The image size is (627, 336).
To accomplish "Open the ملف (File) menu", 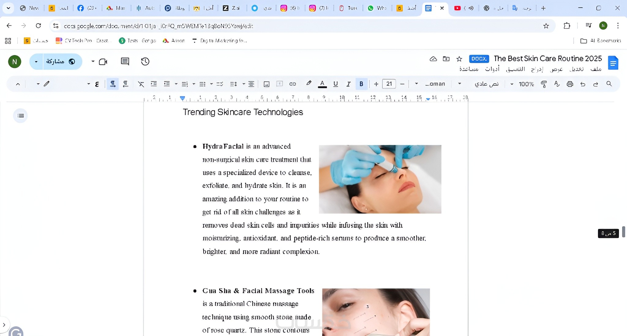I will [596, 69].
